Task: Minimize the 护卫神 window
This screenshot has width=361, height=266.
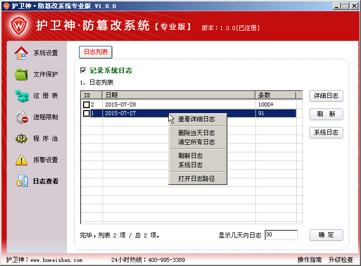Action: click(337, 6)
